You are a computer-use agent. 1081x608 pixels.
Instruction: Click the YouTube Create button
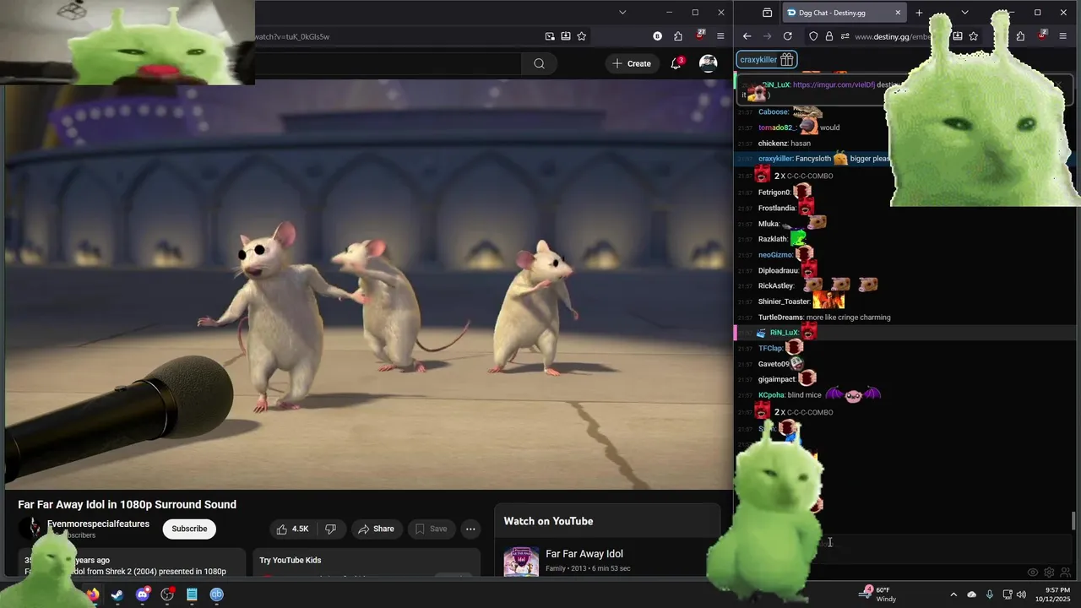pos(632,63)
